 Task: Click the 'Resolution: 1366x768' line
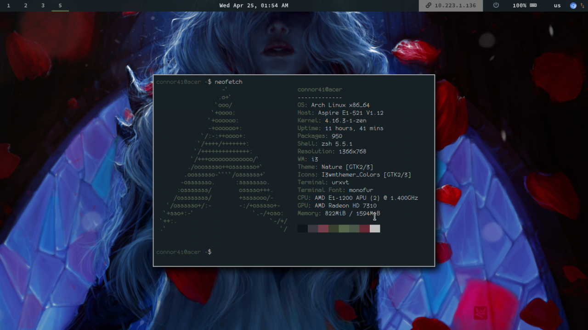(332, 151)
